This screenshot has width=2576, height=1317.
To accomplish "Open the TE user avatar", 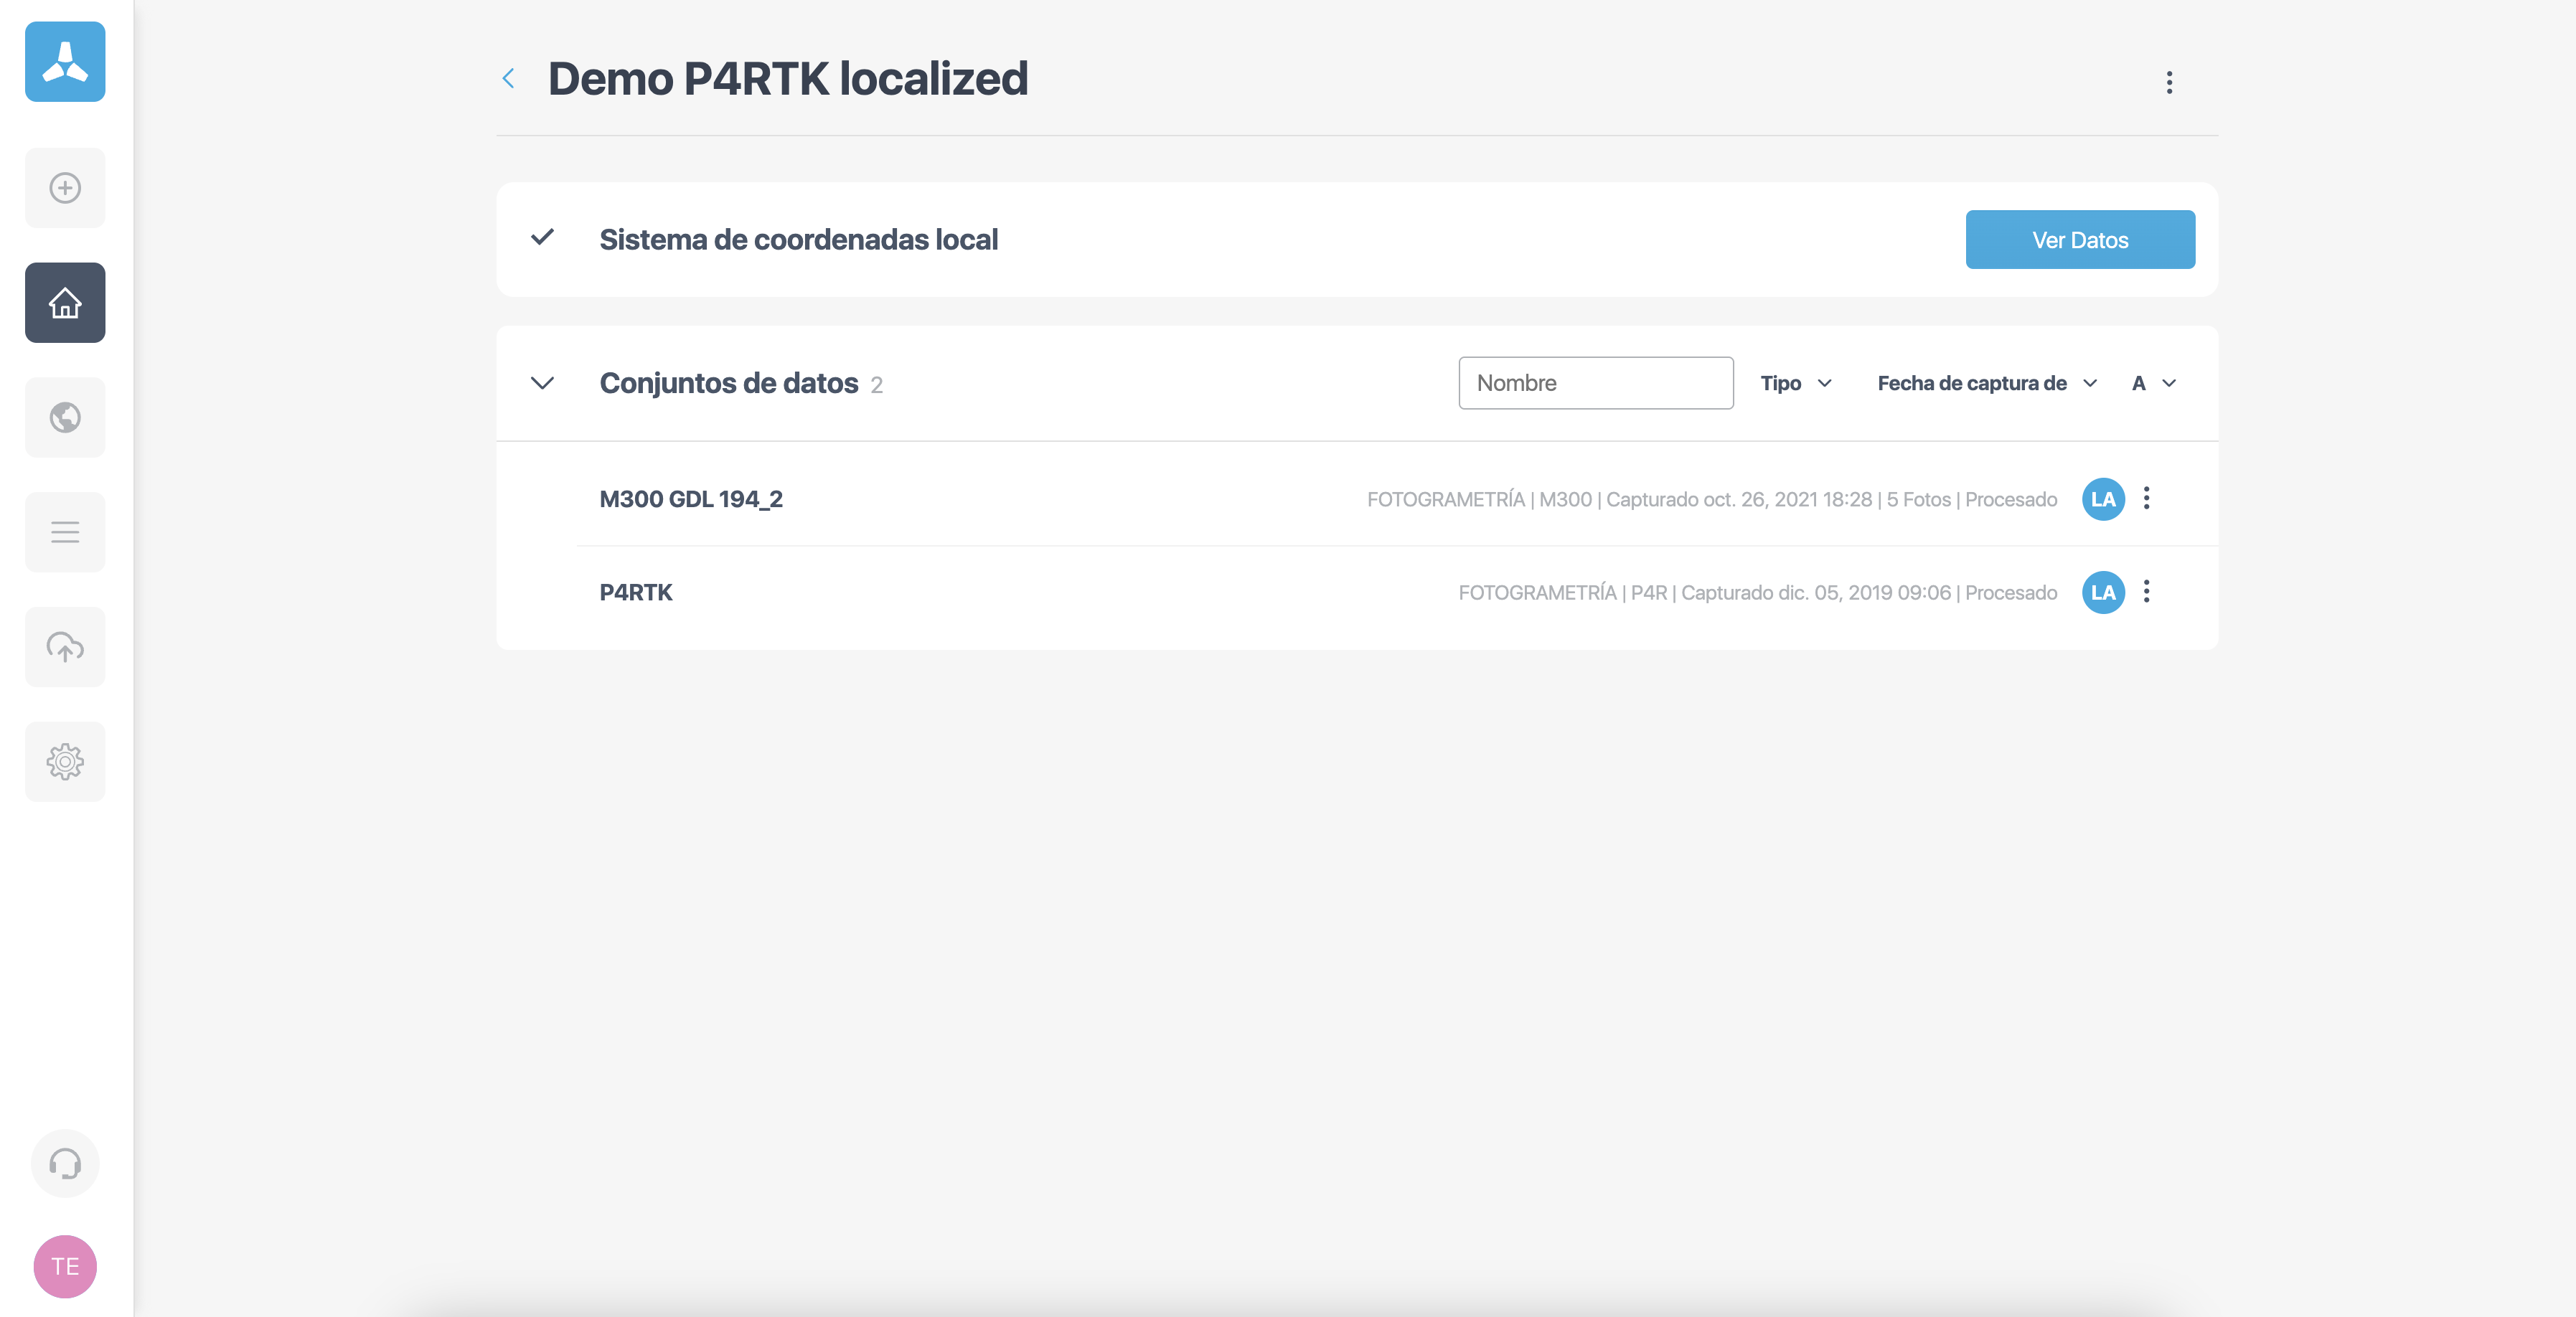I will click(x=65, y=1267).
